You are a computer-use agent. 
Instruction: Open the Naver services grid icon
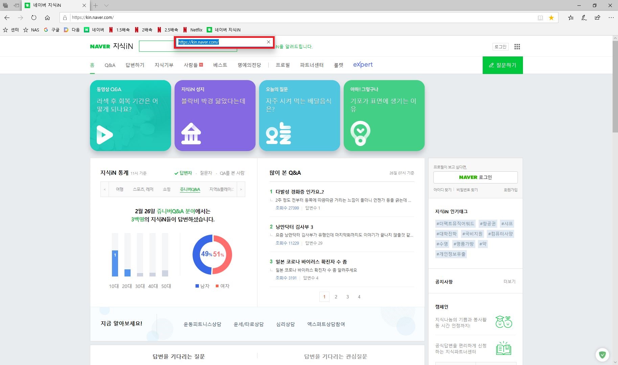pyautogui.click(x=517, y=47)
